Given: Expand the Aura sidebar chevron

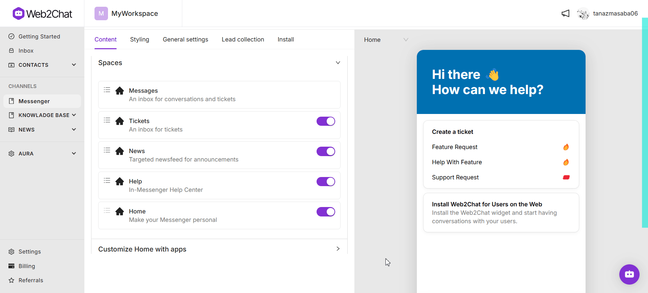Looking at the screenshot, I should pyautogui.click(x=74, y=153).
